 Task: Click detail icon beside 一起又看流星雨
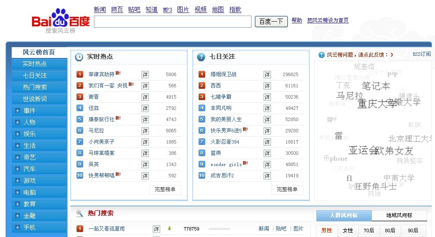point(156,229)
